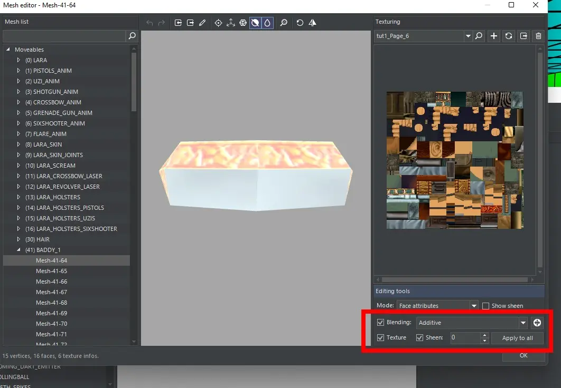561x388 pixels.
Task: Click the refresh icon in Texturing panel
Action: coord(509,36)
